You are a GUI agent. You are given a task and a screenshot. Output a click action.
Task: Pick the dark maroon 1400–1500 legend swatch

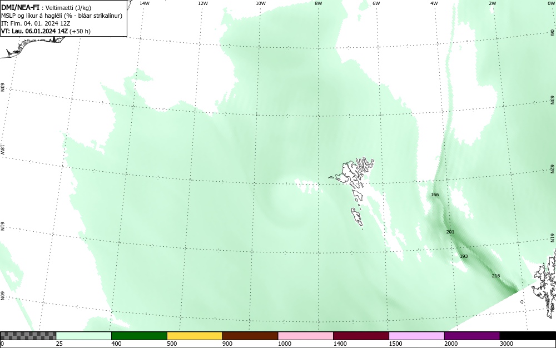[x=361, y=336]
